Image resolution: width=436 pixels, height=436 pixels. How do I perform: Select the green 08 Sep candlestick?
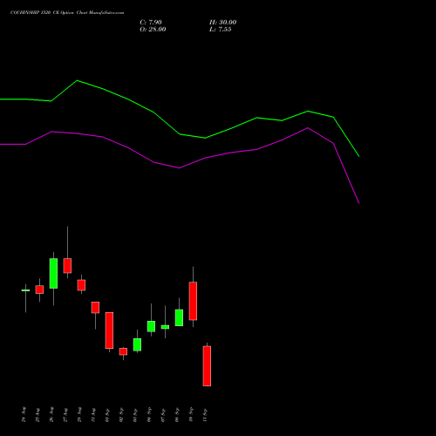(x=179, y=317)
